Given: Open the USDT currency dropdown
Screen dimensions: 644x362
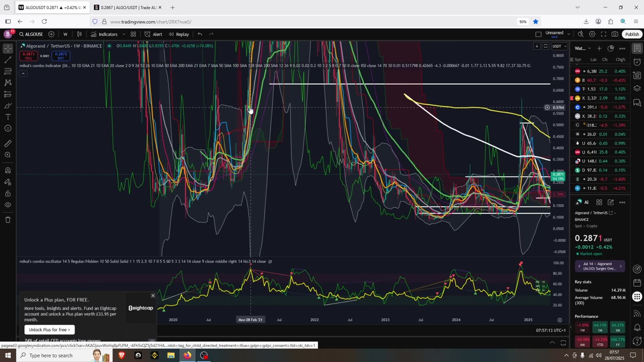Looking at the screenshot, I should click(x=559, y=46).
